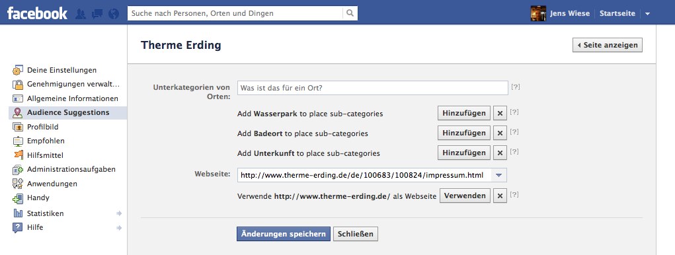The image size is (675, 255).
Task: Click the Administrationsaufgaben icon
Action: point(18,169)
